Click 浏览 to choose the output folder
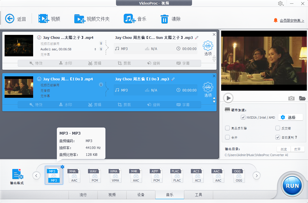This screenshot has height=203, width=308. click(x=284, y=149)
